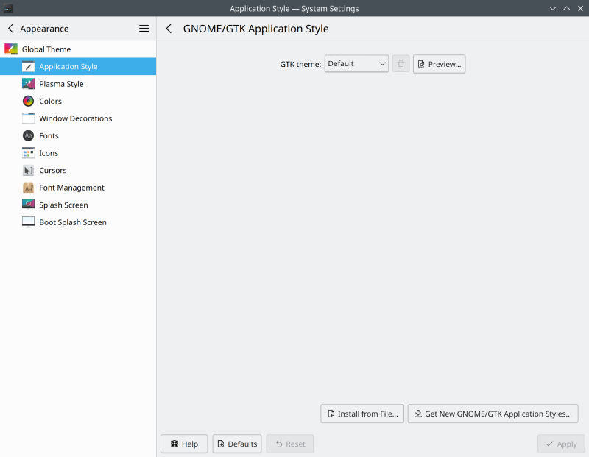Click the Preview... button
589x457 pixels.
(439, 64)
